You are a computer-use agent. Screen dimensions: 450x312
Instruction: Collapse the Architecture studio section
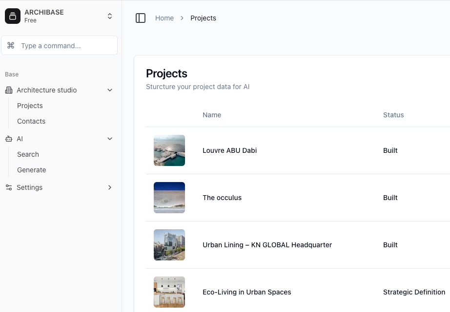pyautogui.click(x=110, y=90)
